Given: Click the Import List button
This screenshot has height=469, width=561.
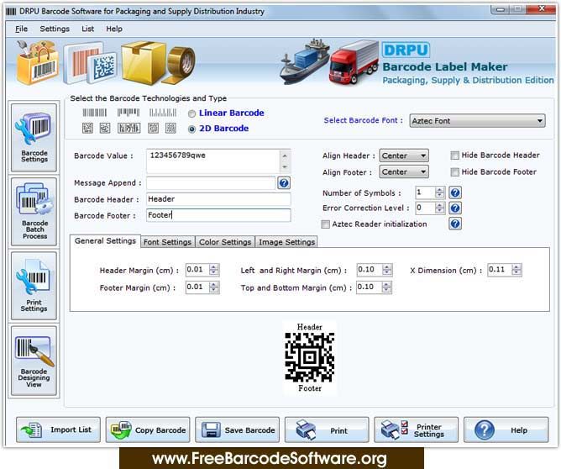Looking at the screenshot, I should tap(58, 429).
